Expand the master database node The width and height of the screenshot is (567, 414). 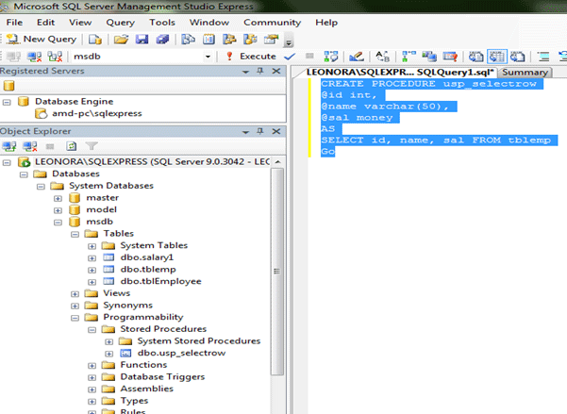(58, 198)
